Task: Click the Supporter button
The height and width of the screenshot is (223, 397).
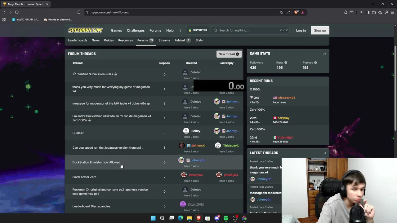Action: pyautogui.click(x=198, y=30)
